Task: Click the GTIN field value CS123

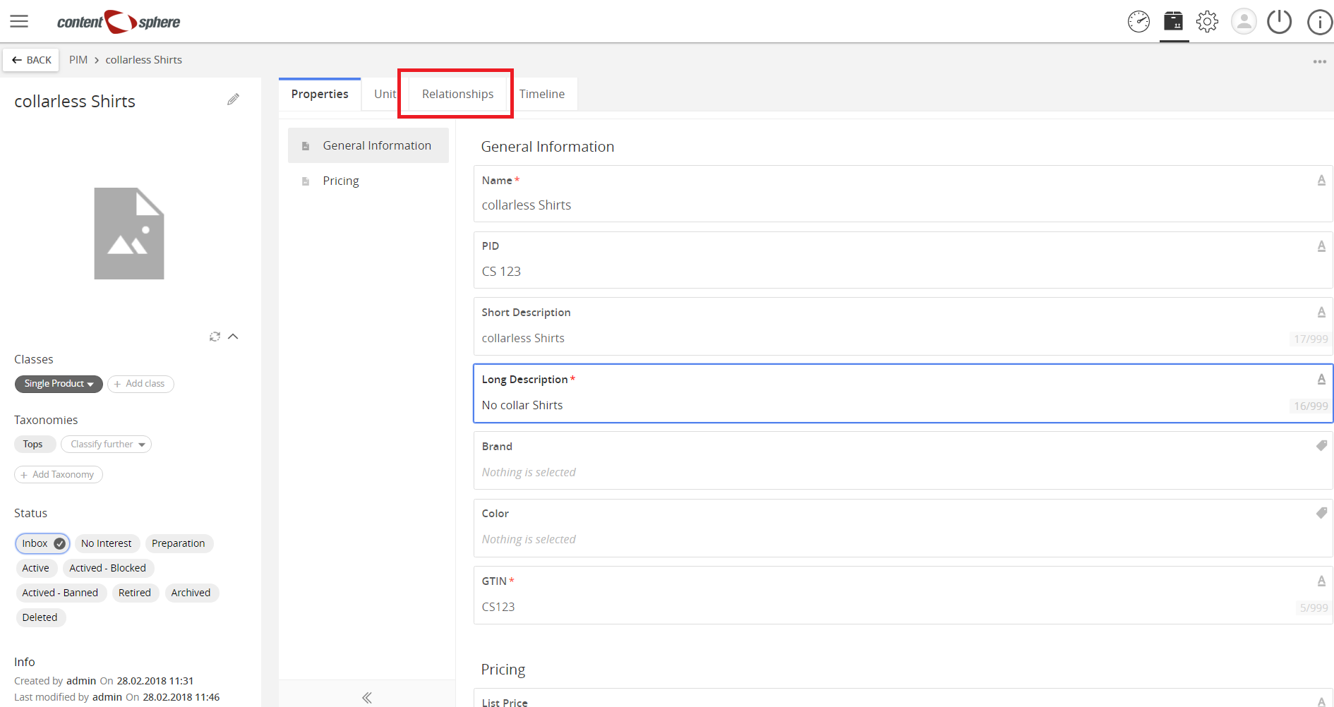Action: pyautogui.click(x=498, y=607)
